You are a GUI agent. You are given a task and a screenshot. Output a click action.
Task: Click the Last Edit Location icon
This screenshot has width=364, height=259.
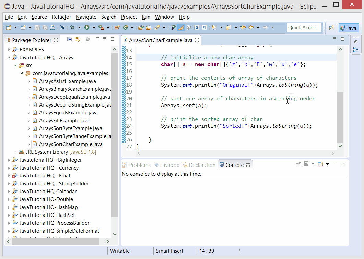pos(243,28)
